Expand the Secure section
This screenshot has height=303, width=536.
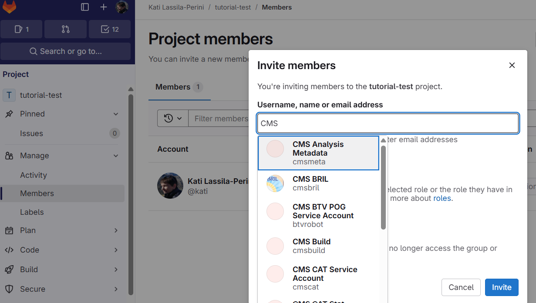point(116,289)
